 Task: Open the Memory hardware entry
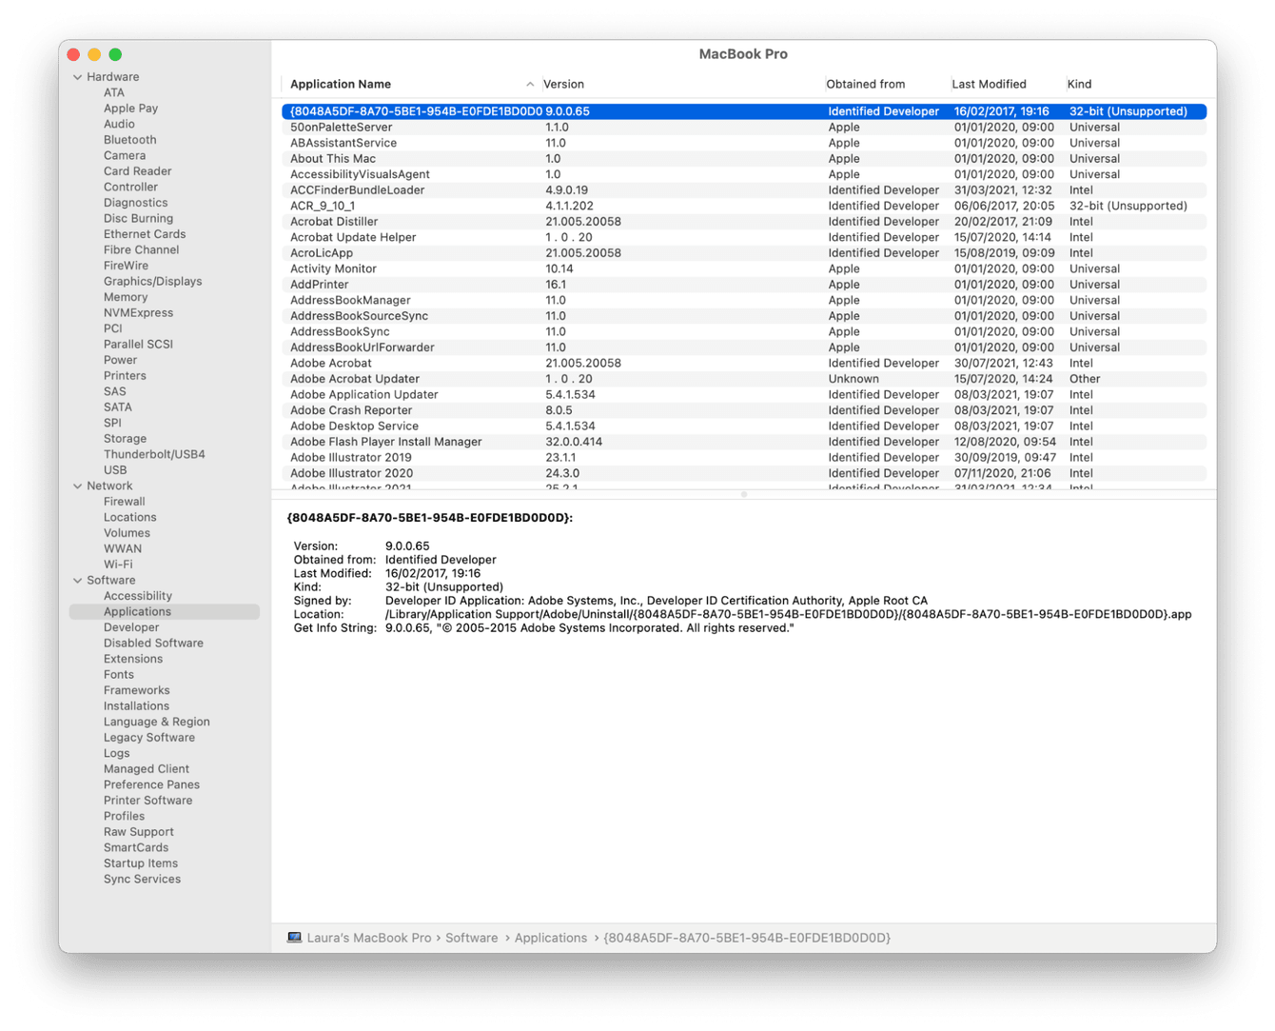point(126,297)
